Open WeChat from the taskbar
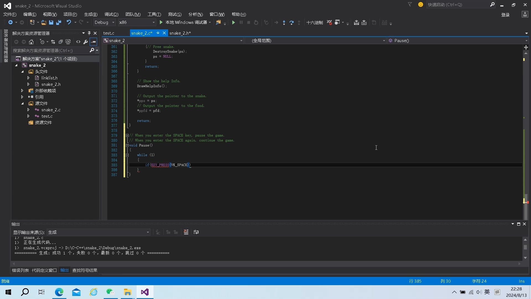This screenshot has width=531, height=299. pos(110,292)
